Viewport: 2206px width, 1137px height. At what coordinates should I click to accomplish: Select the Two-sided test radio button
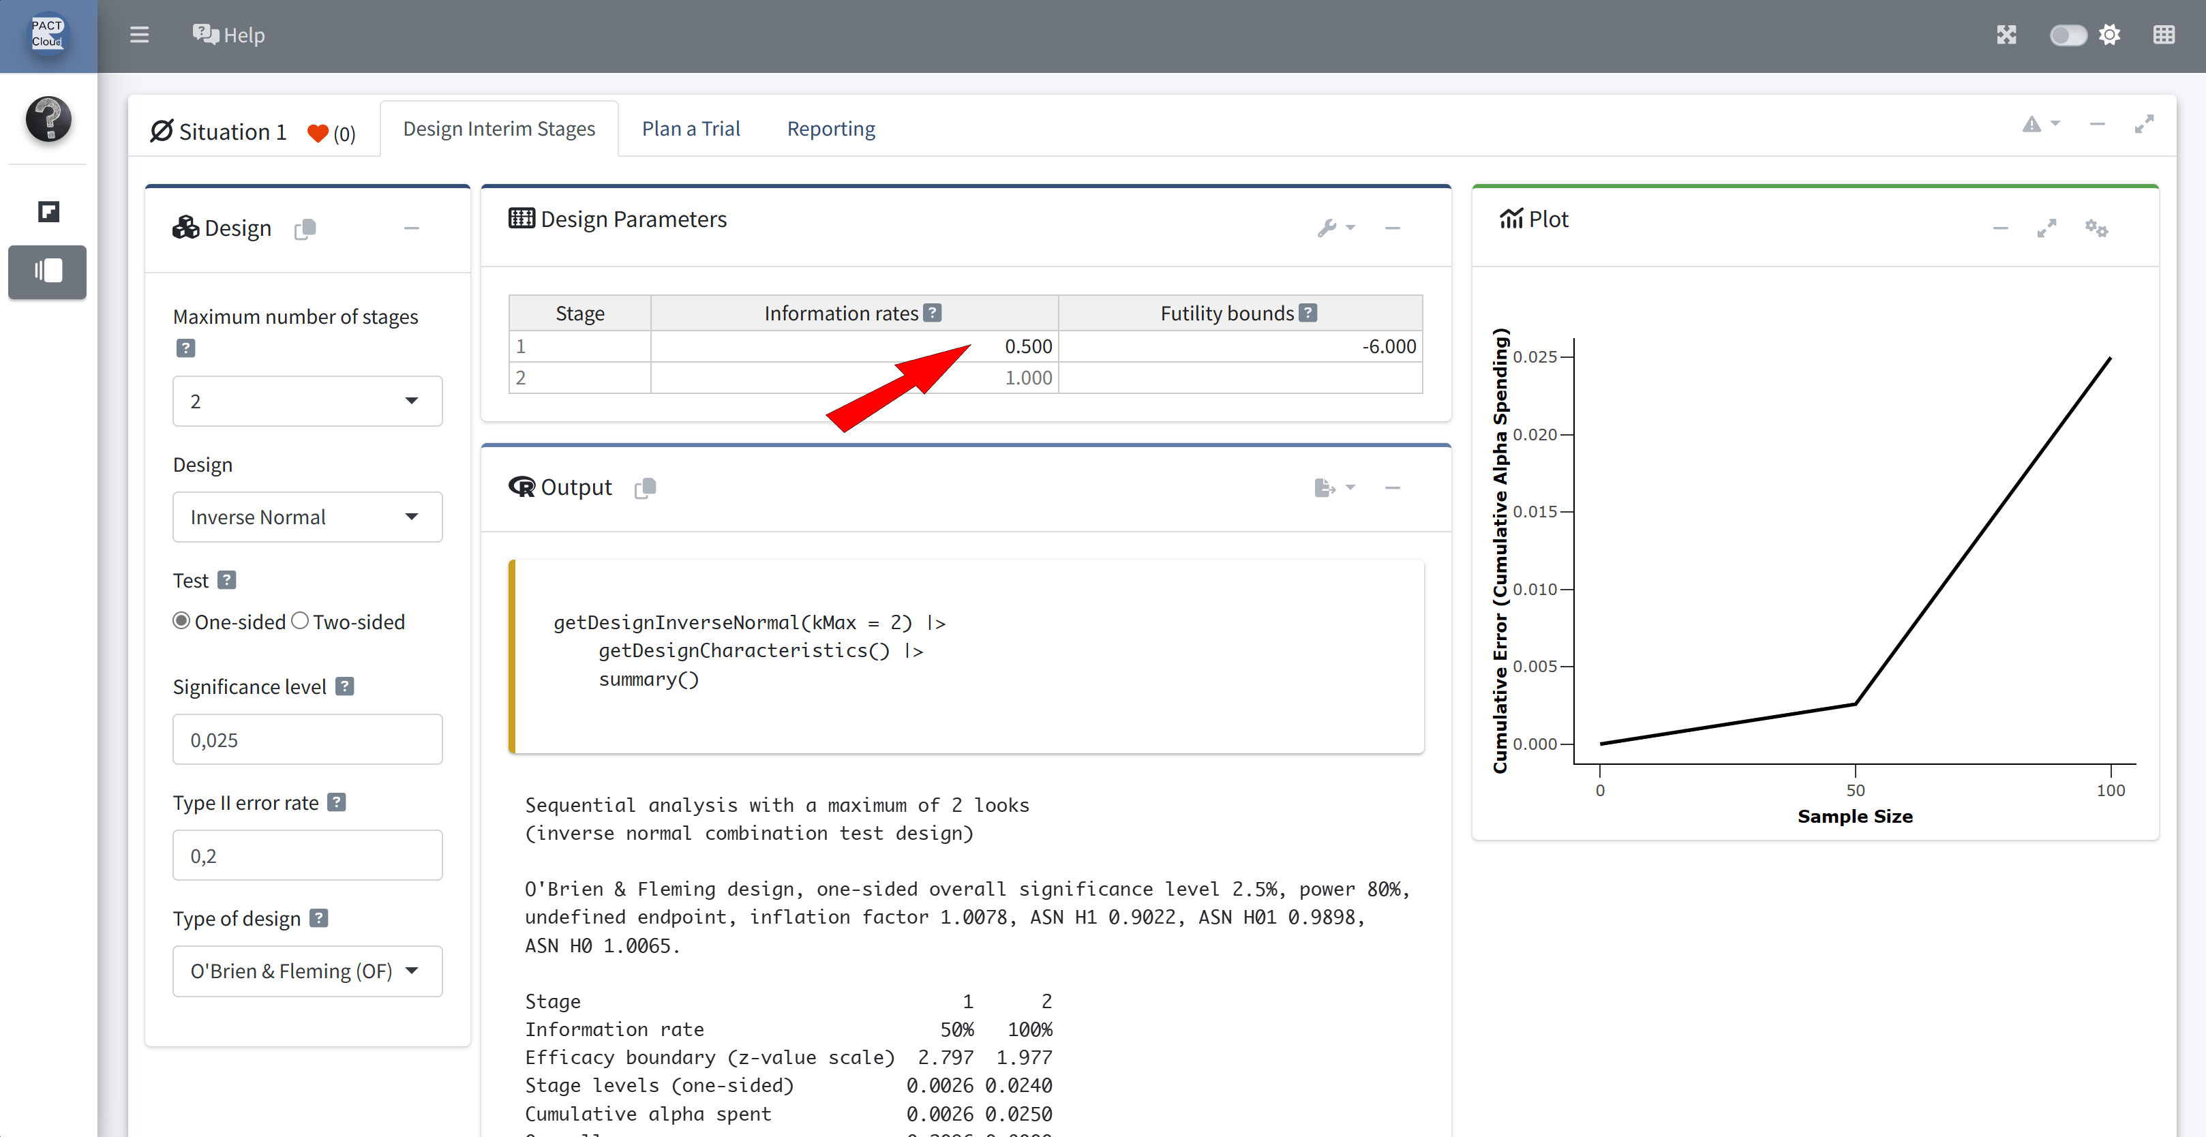pyautogui.click(x=300, y=621)
